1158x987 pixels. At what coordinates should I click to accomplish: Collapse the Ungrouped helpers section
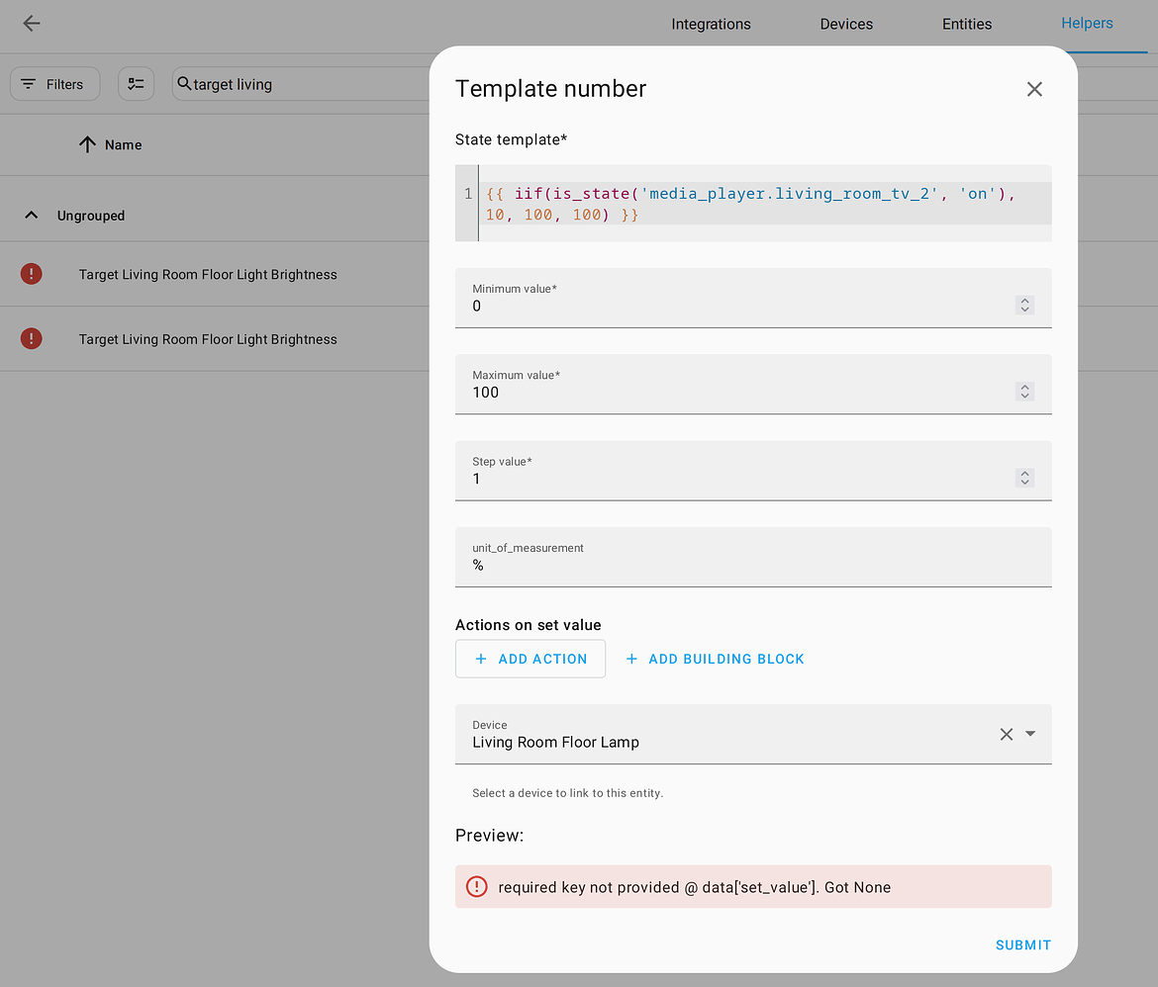pos(31,215)
